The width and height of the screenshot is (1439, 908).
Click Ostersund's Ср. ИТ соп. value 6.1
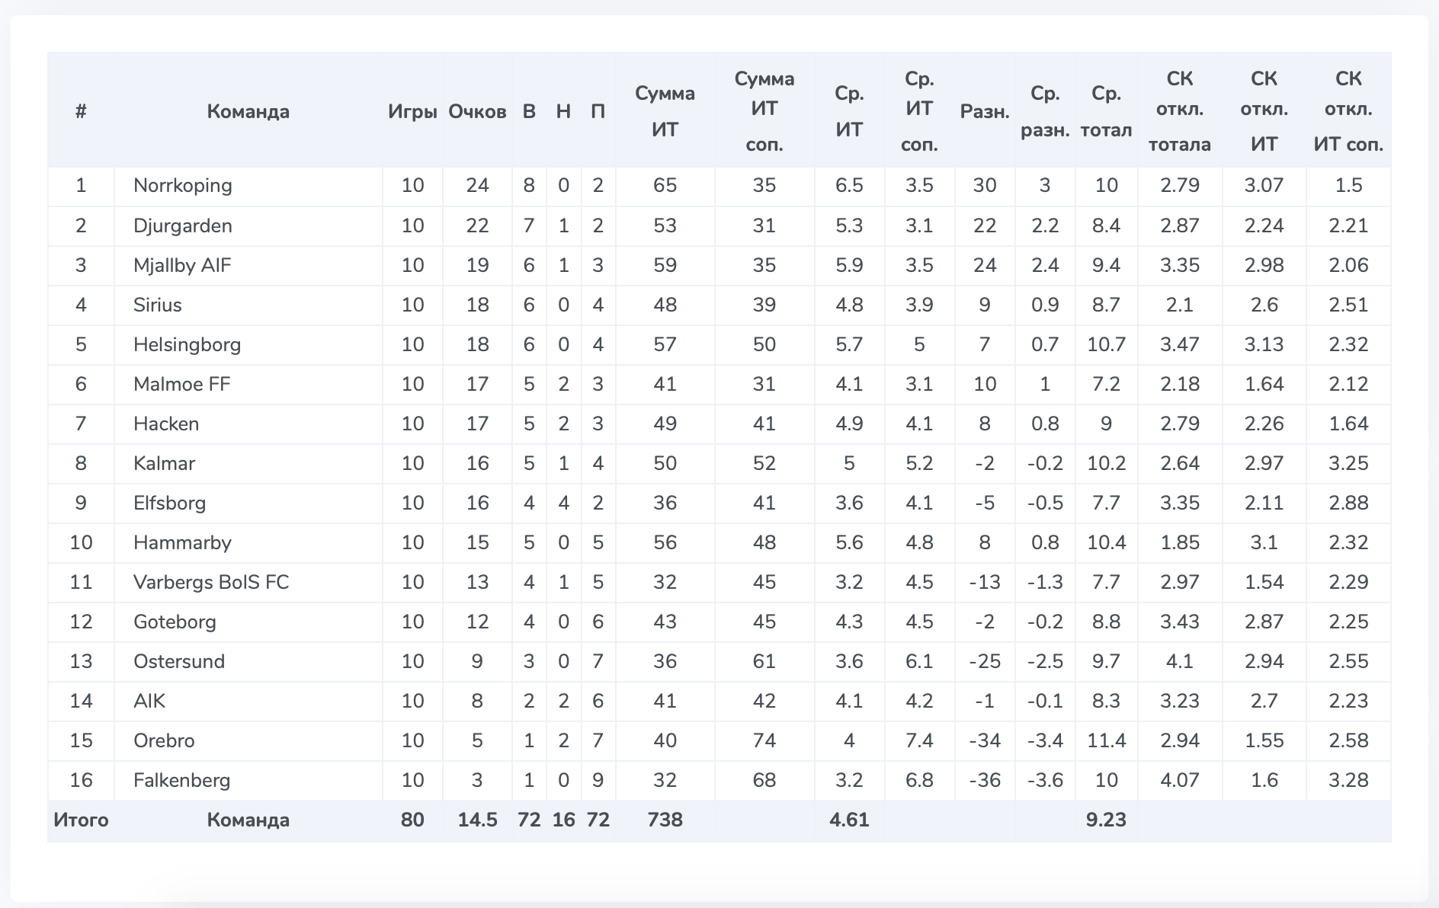[919, 661]
